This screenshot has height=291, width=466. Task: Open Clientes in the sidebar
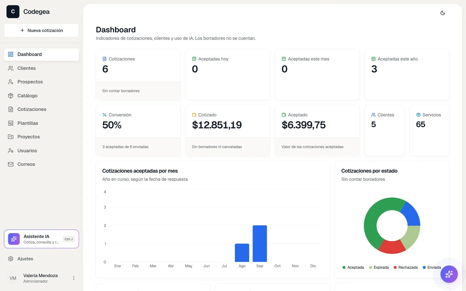[41, 68]
